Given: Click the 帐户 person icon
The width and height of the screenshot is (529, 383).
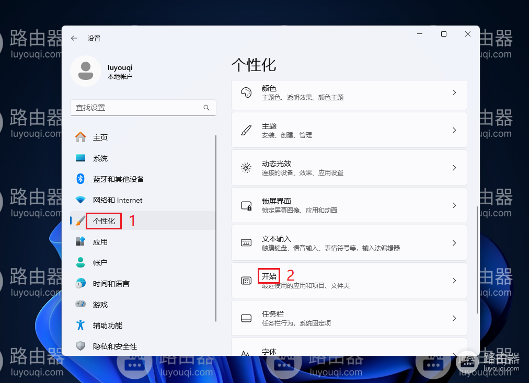Looking at the screenshot, I should (80, 262).
